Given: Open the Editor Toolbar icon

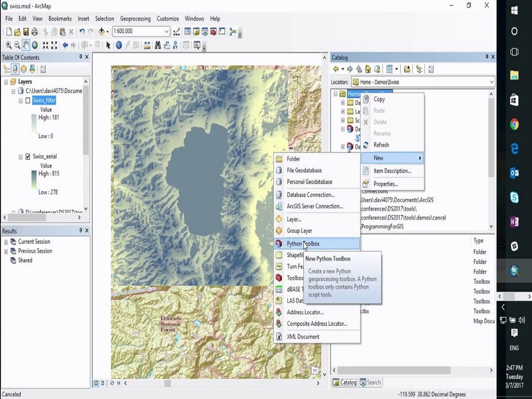Looking at the screenshot, I should tap(176, 31).
